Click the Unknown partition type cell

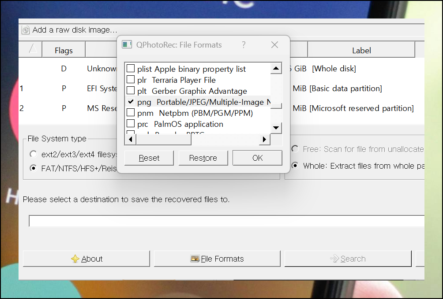click(102, 69)
